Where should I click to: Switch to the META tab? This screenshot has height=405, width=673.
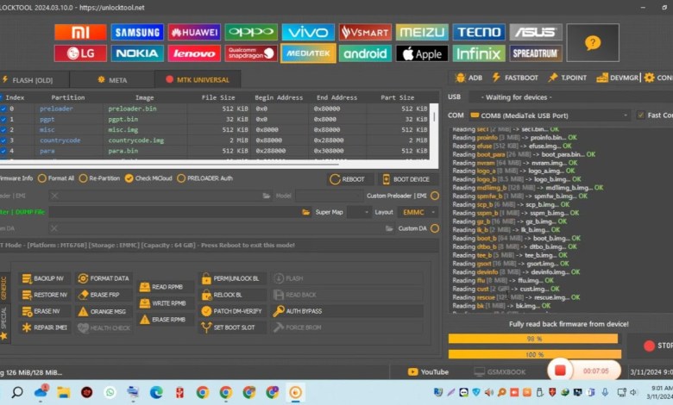coord(112,79)
